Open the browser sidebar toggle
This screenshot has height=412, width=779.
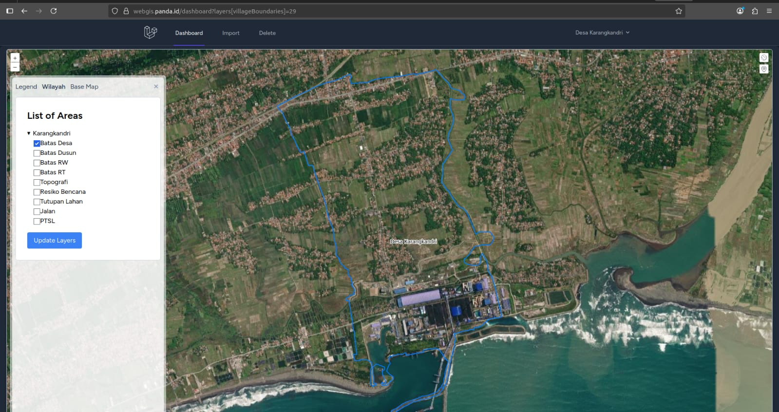tap(10, 11)
